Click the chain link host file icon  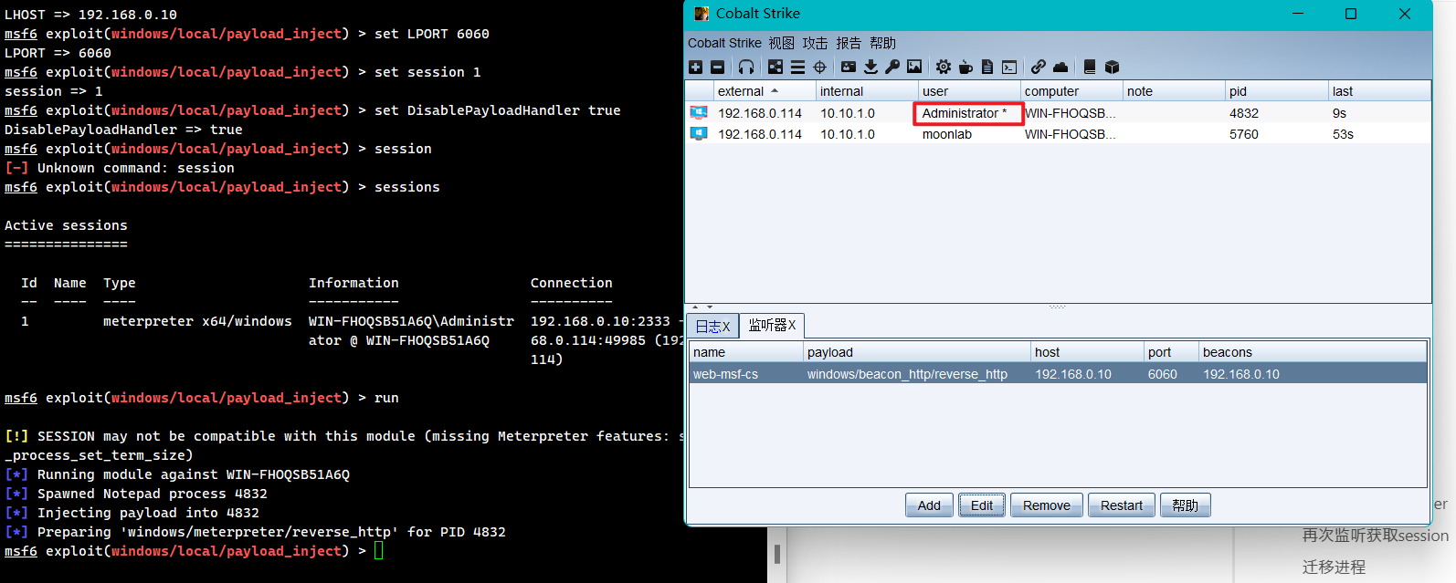point(1039,67)
